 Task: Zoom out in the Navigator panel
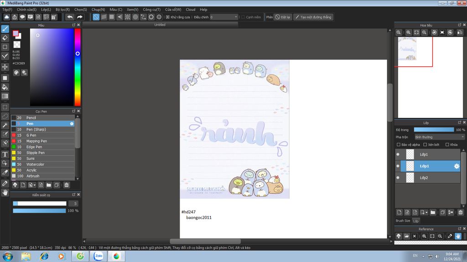[424, 32]
